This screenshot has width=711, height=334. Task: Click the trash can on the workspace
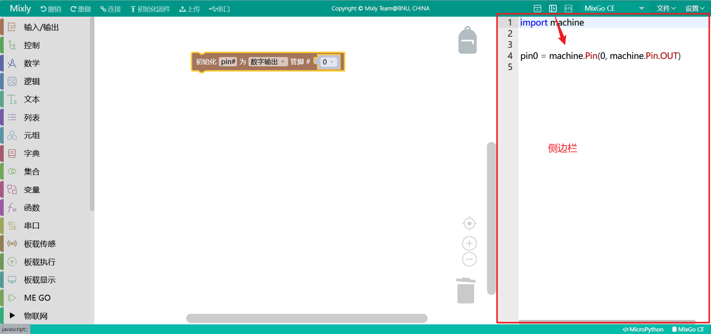click(x=466, y=291)
